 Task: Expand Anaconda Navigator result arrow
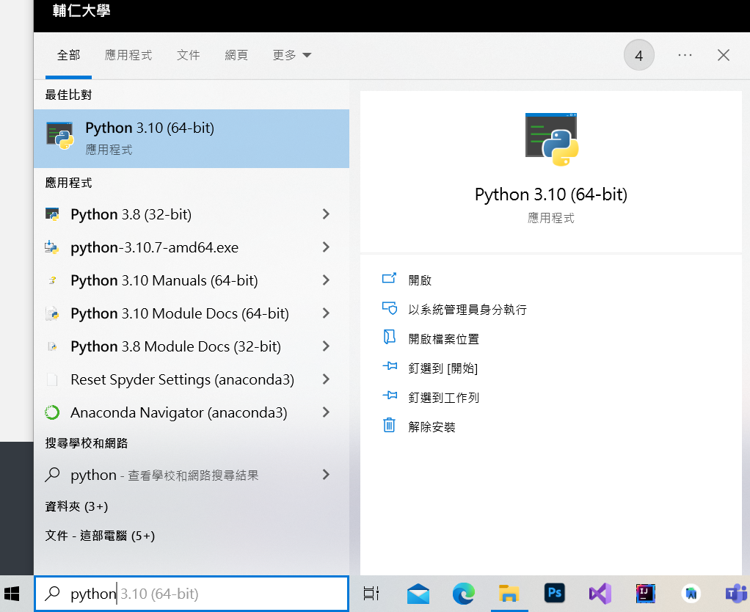(x=327, y=412)
